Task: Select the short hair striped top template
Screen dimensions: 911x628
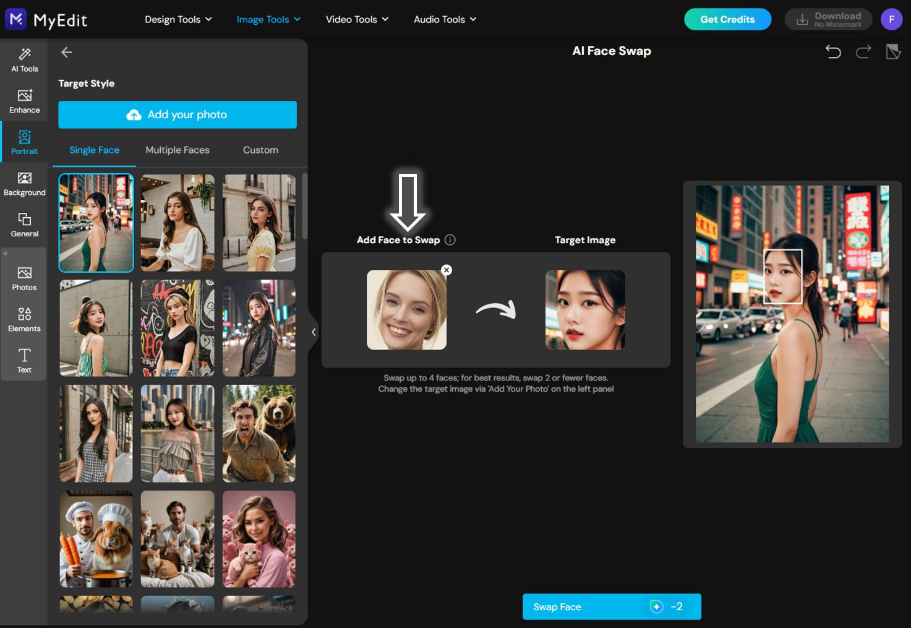Action: tap(96, 328)
